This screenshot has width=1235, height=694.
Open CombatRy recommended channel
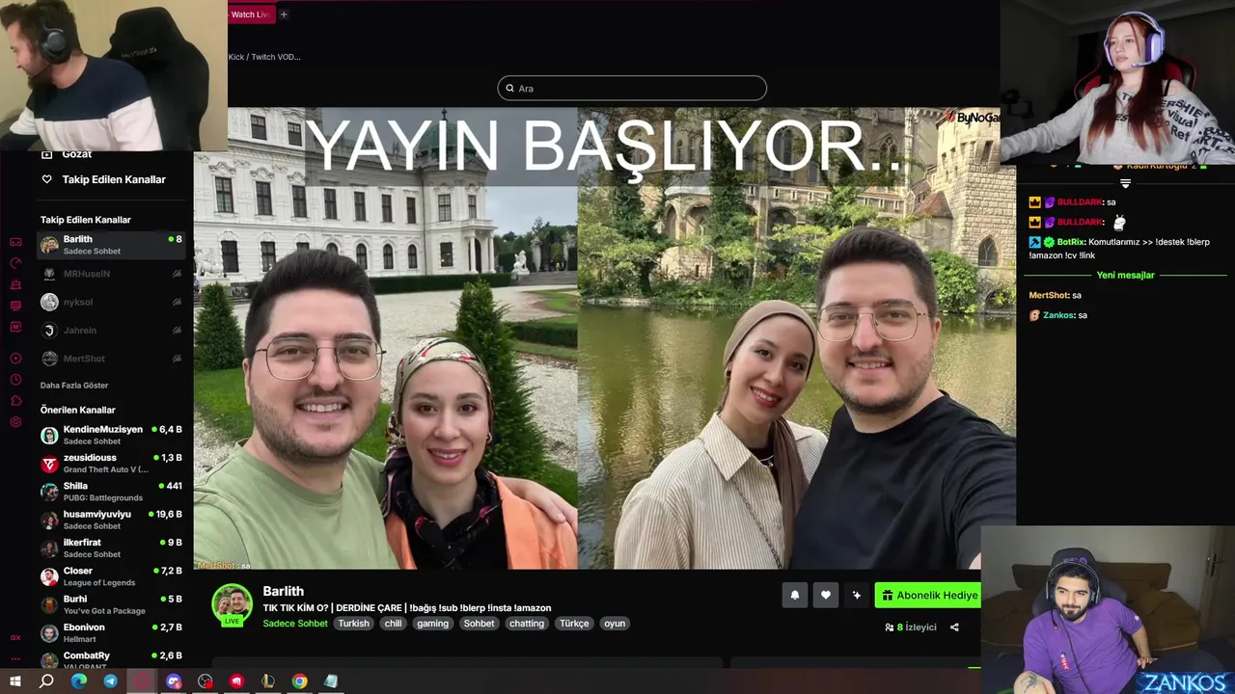click(110, 659)
